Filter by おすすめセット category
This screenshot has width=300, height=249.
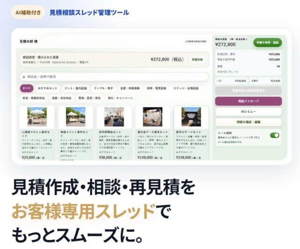pos(47,88)
